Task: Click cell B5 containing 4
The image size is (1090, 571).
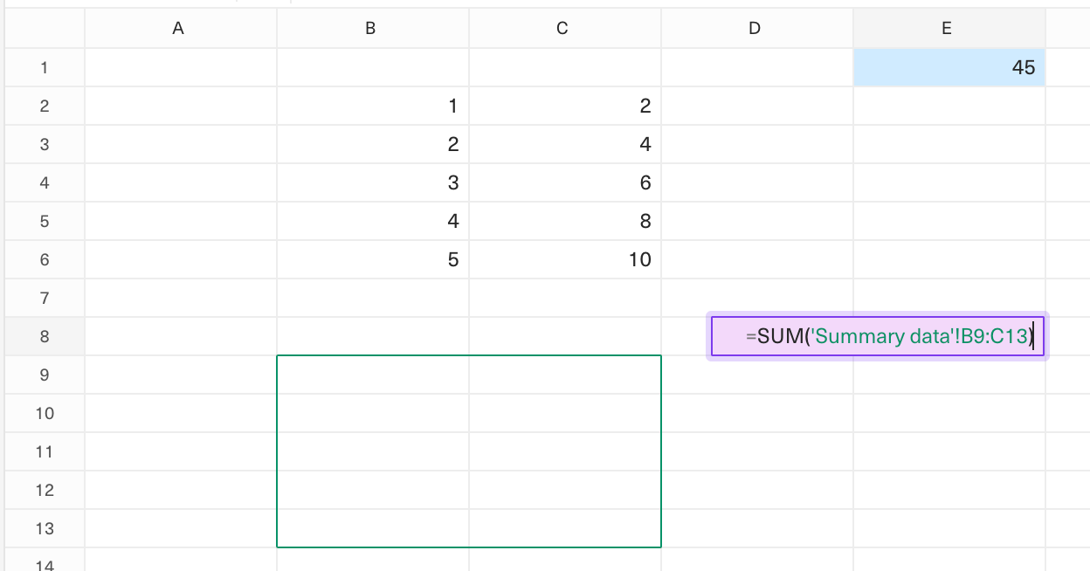Action: click(373, 221)
